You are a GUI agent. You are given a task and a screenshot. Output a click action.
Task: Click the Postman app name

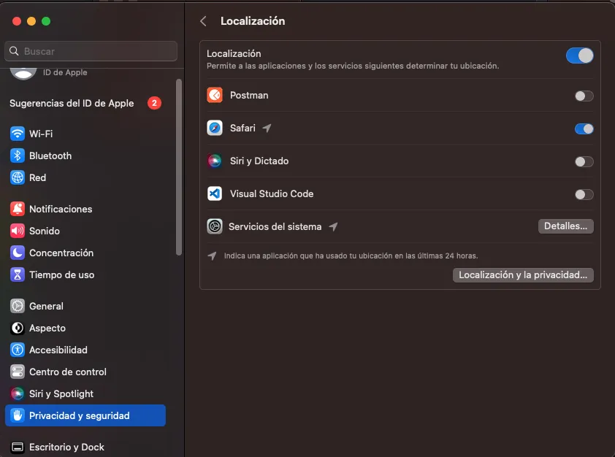249,95
